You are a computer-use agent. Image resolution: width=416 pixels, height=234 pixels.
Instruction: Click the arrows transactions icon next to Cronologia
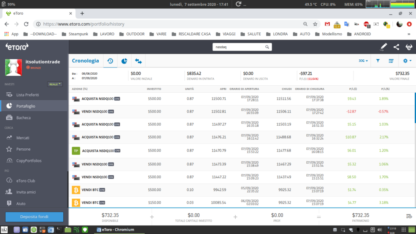tap(139, 61)
